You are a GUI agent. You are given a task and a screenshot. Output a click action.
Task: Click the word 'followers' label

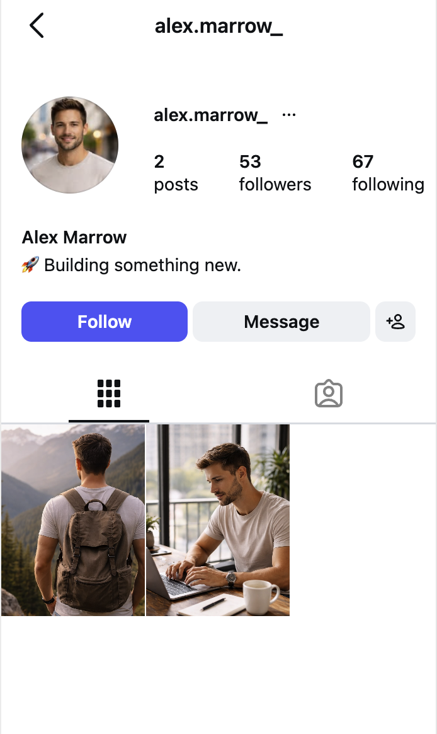pos(275,185)
